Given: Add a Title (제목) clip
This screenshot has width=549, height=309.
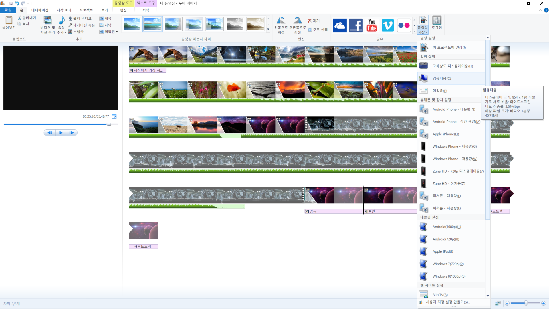Looking at the screenshot, I should coord(105,19).
